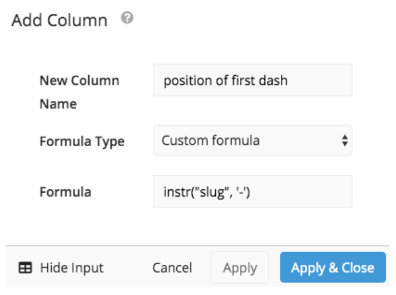This screenshot has height=295, width=396.
Task: Click the Cancel link
Action: 173,267
